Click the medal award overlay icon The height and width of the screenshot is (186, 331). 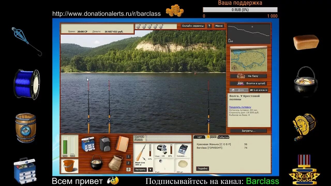coord(304,169)
